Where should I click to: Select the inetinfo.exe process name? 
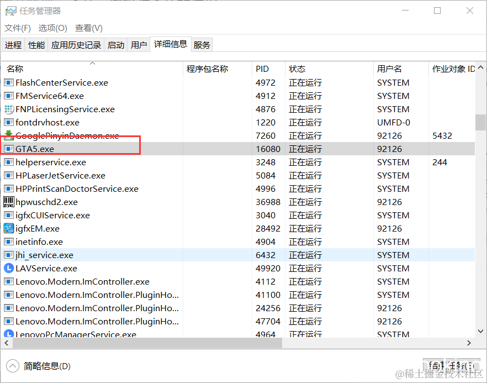(x=39, y=242)
